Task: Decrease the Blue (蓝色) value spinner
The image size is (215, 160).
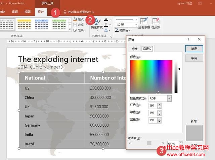Action: [159, 122]
